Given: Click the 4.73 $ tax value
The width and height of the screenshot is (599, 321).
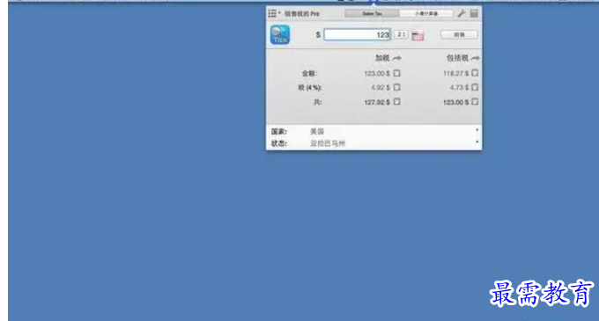Looking at the screenshot, I should pyautogui.click(x=459, y=88).
